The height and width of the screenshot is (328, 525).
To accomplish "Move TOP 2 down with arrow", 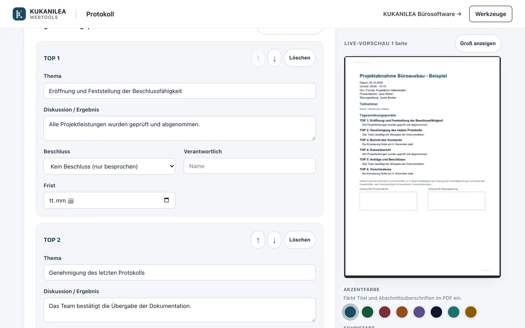I will point(274,240).
